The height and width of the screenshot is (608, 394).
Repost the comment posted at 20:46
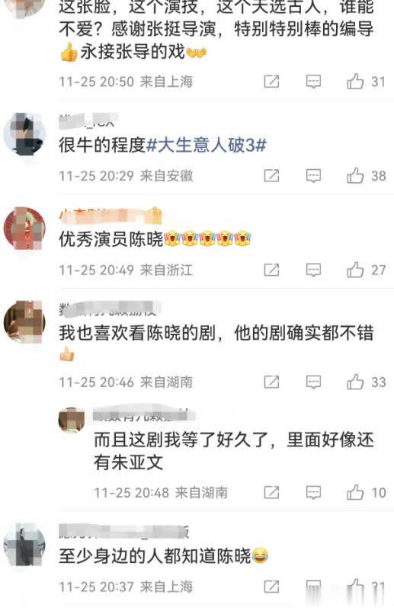[271, 382]
